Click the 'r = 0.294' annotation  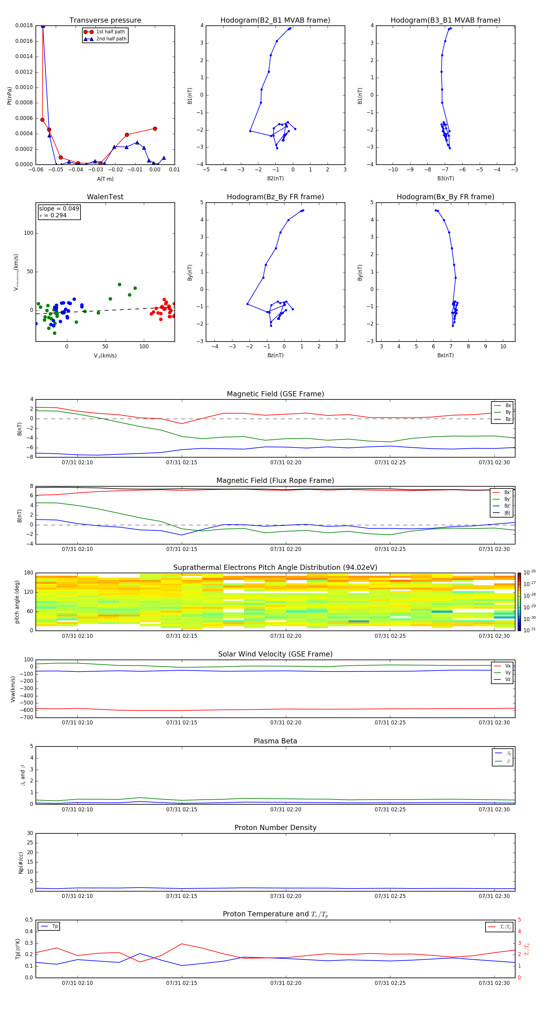point(53,215)
